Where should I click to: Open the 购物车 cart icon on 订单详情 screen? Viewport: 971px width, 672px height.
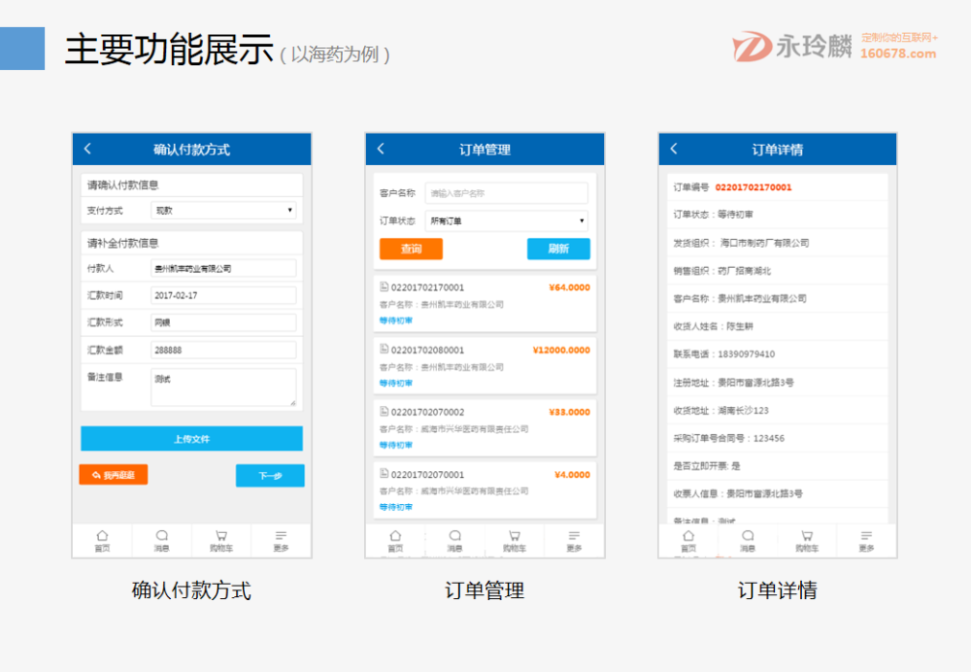pyautogui.click(x=807, y=540)
